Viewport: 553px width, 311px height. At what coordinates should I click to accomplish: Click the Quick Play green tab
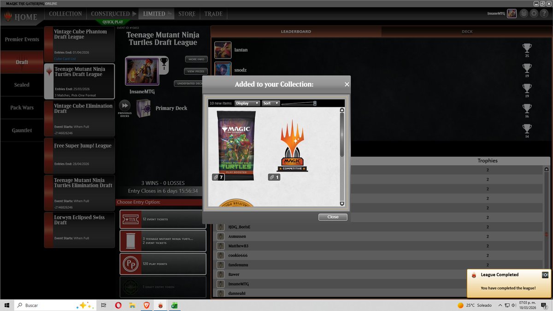coord(113,22)
